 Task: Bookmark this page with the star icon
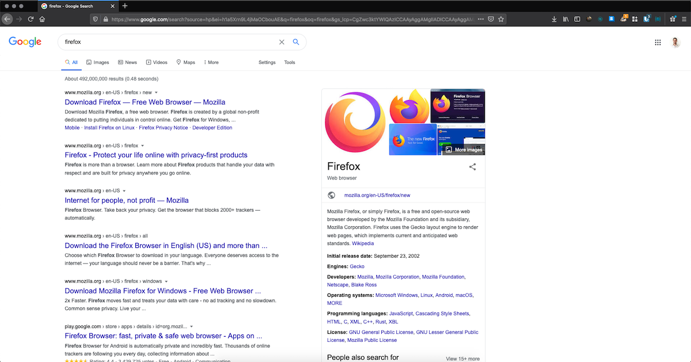point(501,19)
